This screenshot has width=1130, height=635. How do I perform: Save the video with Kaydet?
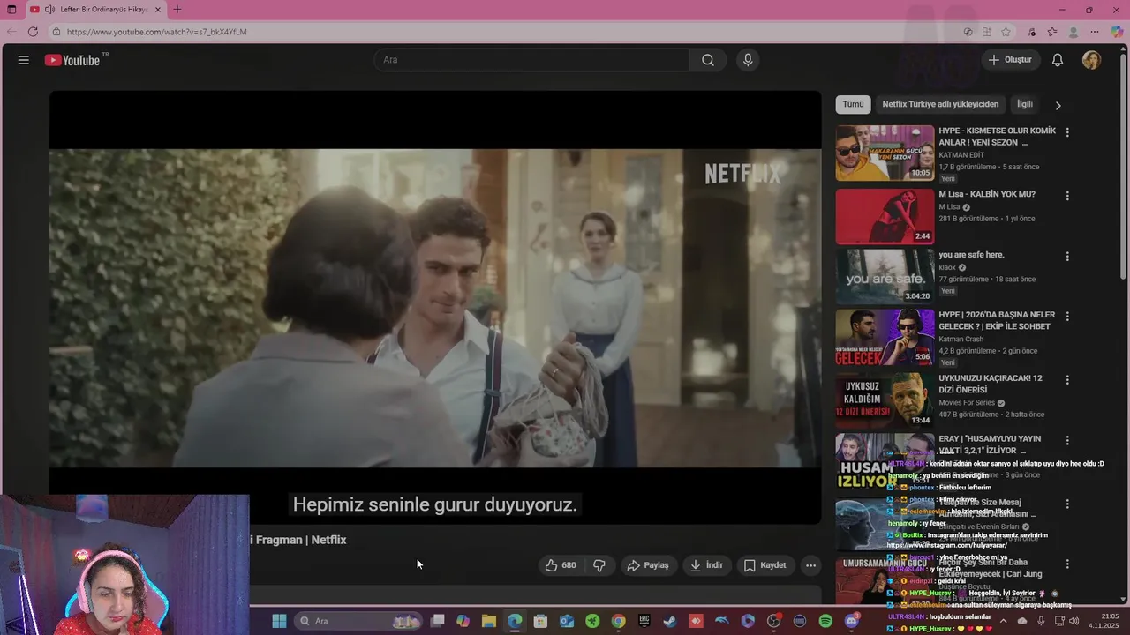(x=765, y=565)
